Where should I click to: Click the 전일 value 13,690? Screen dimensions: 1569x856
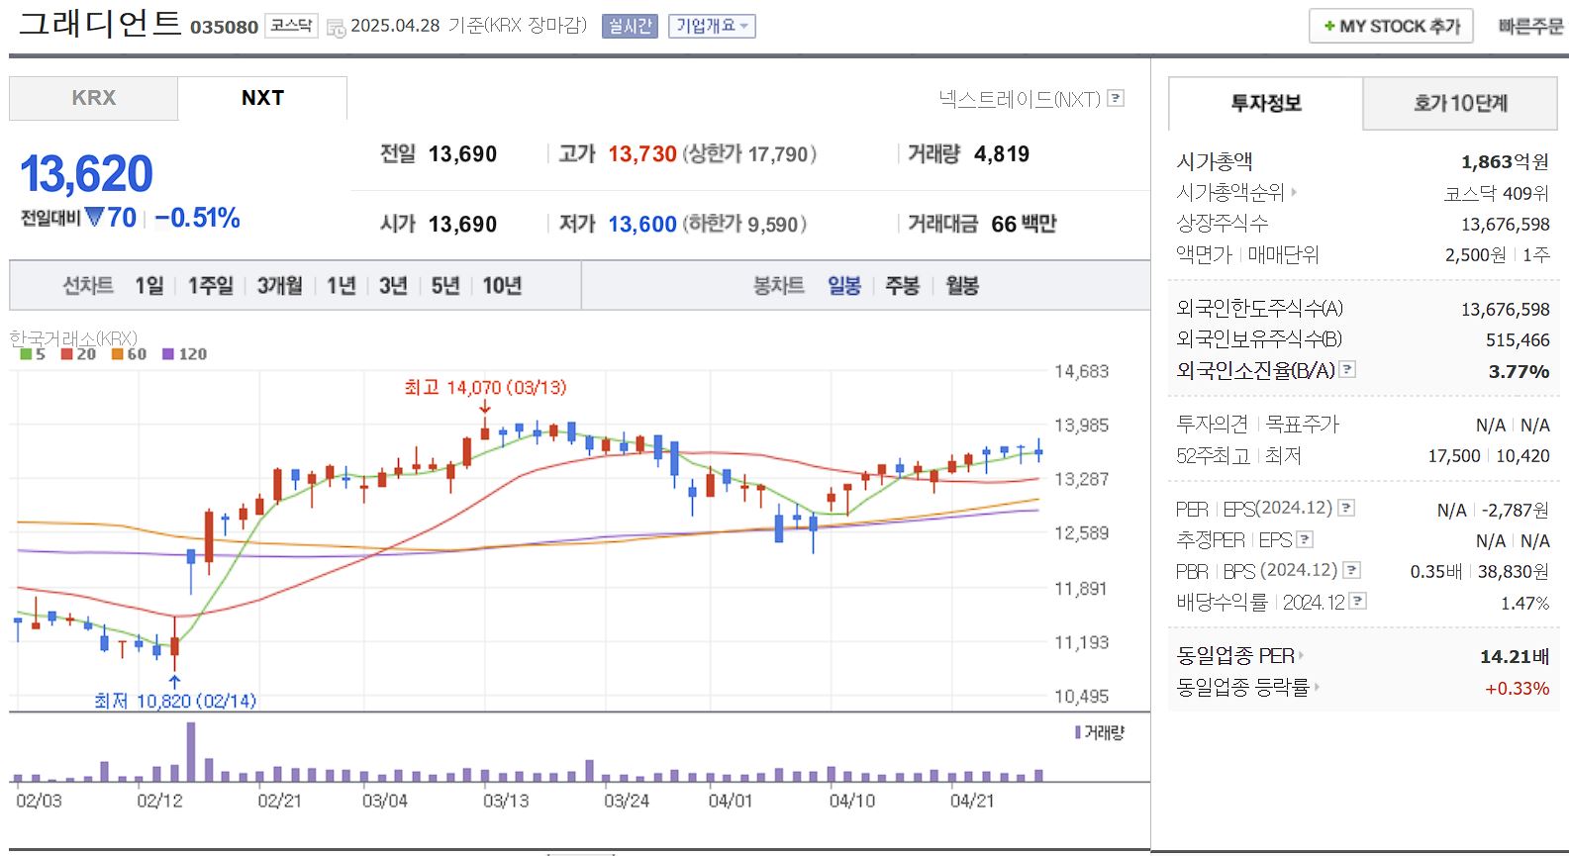click(462, 154)
